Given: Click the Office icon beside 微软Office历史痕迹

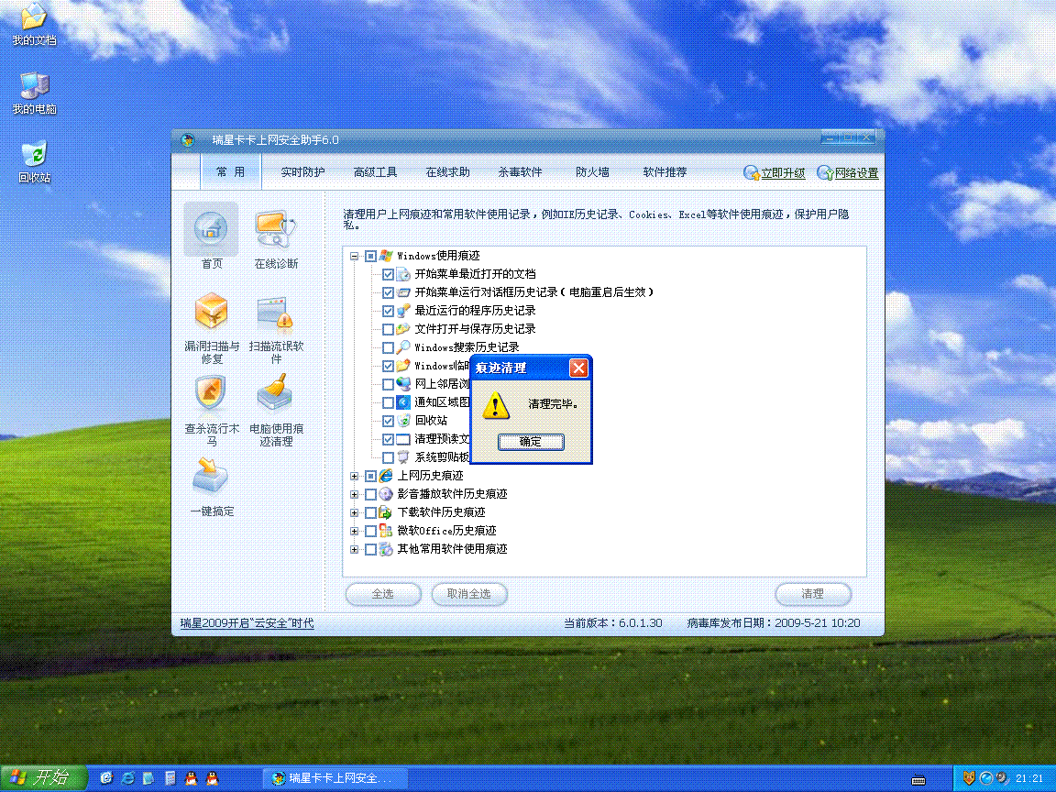Looking at the screenshot, I should pos(386,531).
